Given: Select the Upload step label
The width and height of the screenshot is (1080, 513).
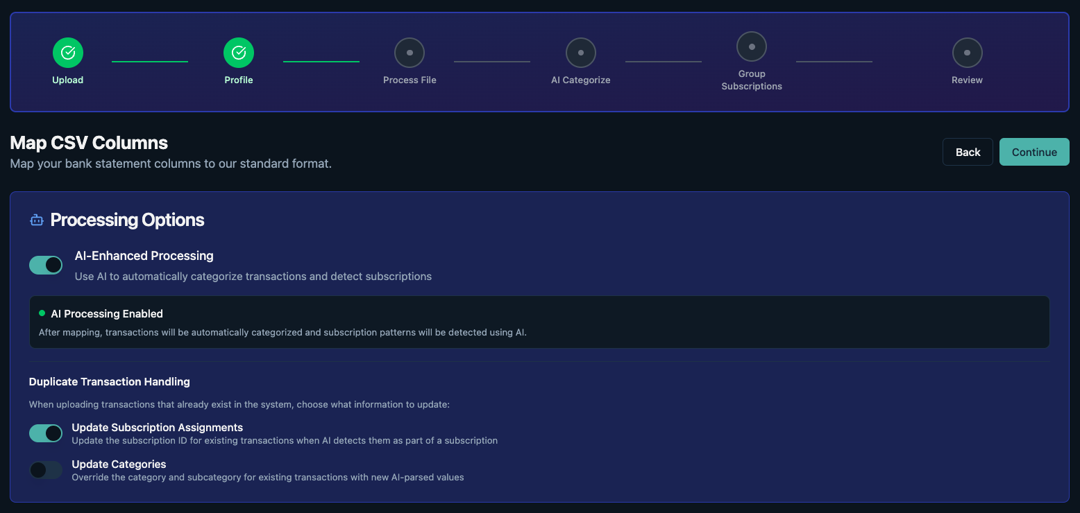Looking at the screenshot, I should click(67, 80).
